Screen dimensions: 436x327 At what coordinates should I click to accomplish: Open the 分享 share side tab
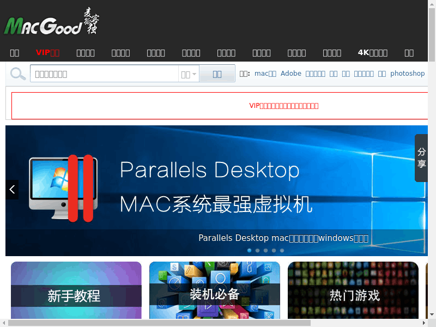(x=421, y=158)
